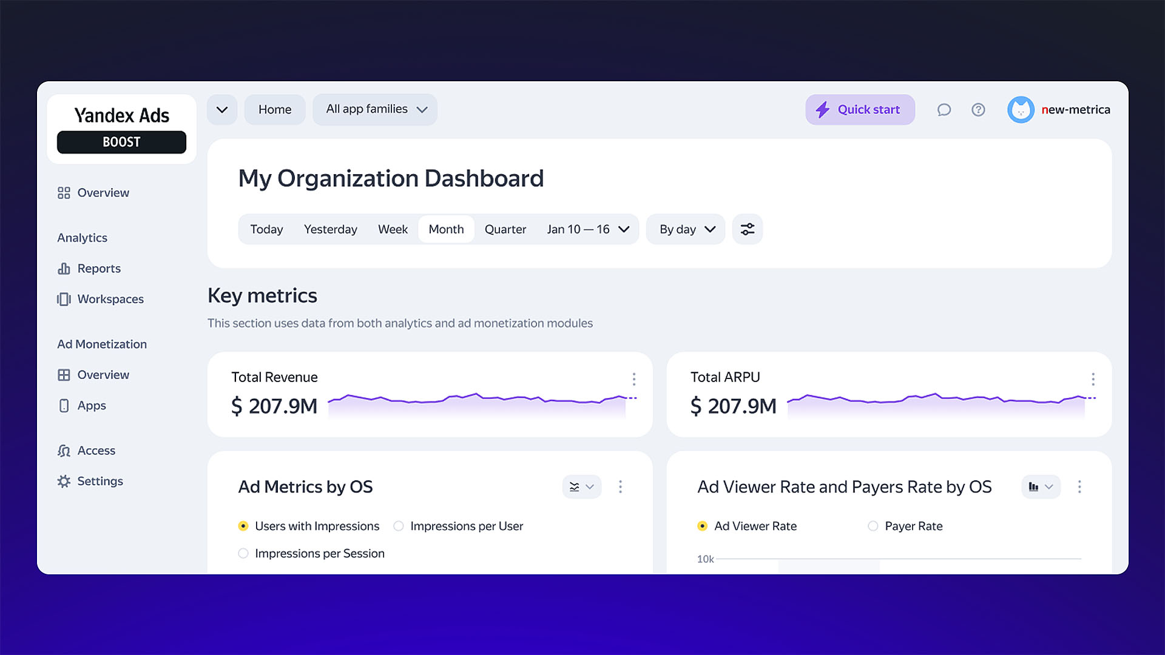Click the Quick start button
1165x655 pixels.
(x=860, y=110)
